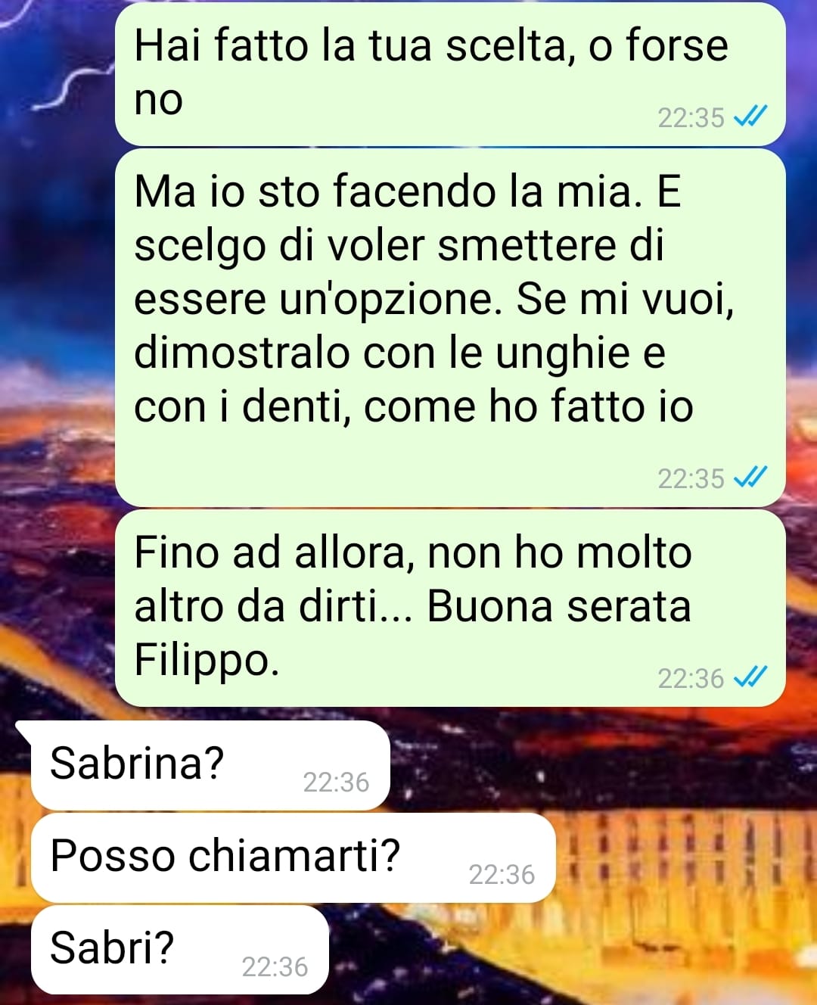Click the 22:36 timestamp next to 'Sabri?'
This screenshot has width=817, height=1005.
coord(275,966)
